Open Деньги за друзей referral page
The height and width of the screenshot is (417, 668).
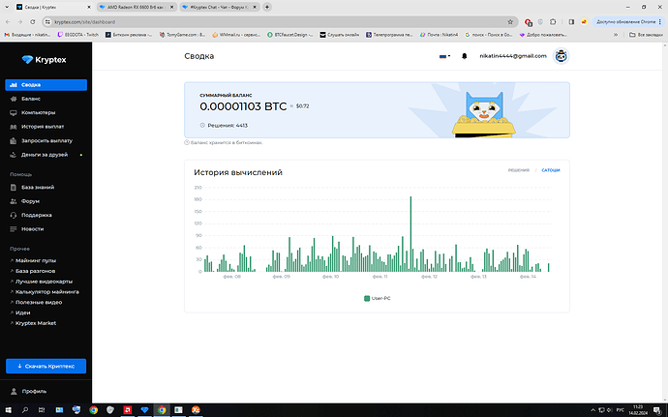pos(46,155)
